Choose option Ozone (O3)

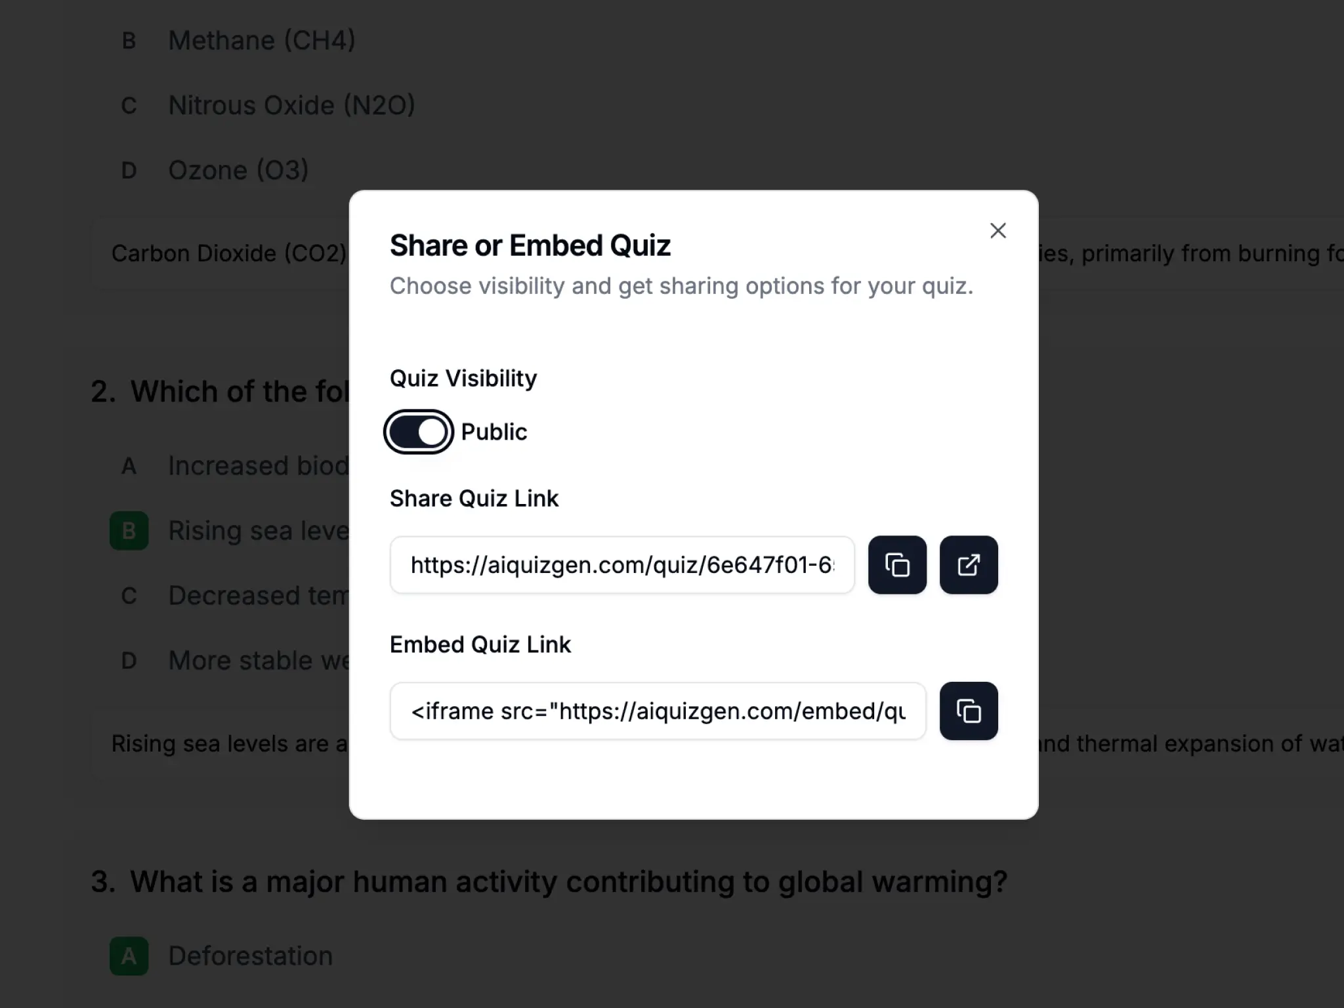click(x=238, y=170)
